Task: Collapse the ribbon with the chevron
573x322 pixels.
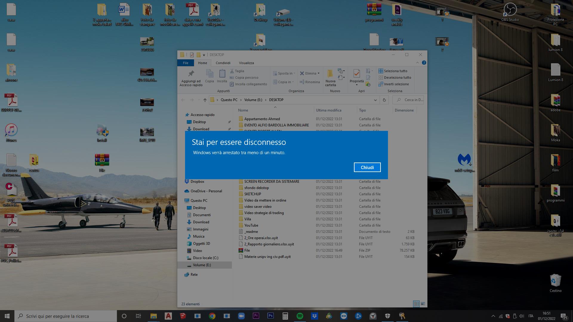Action: click(x=417, y=63)
